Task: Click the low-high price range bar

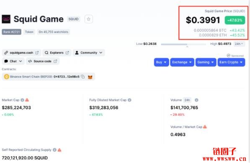Action: [183, 44]
